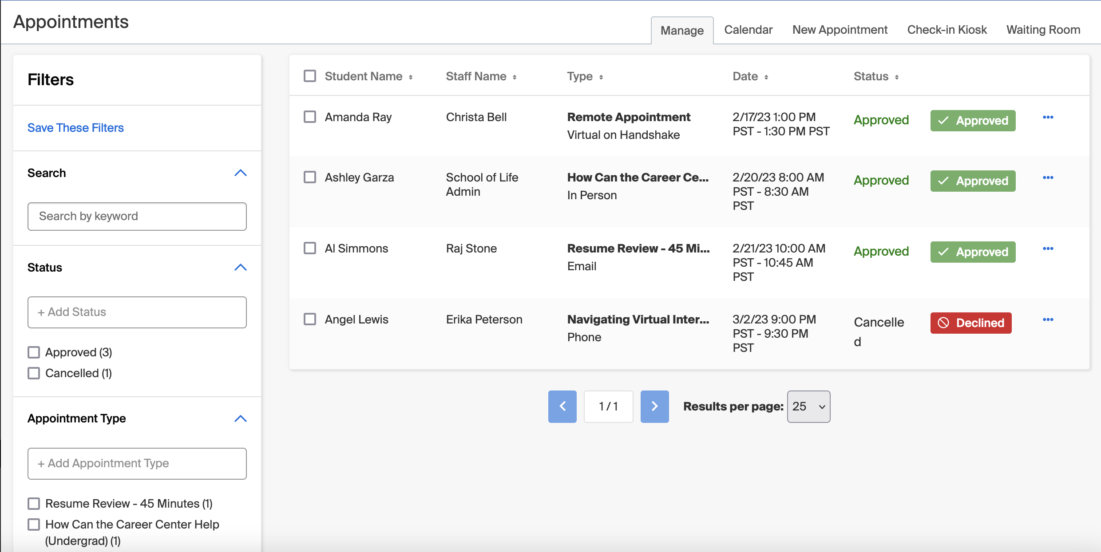1101x552 pixels.
Task: Click the Date column header label
Action: point(745,76)
